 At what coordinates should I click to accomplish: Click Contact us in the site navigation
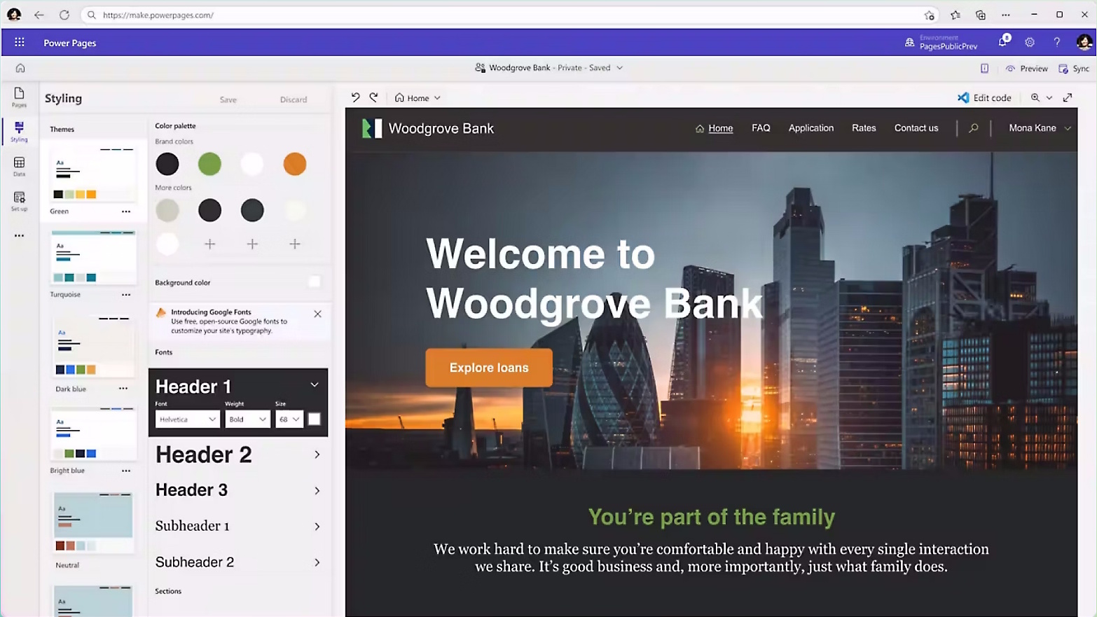pos(916,128)
